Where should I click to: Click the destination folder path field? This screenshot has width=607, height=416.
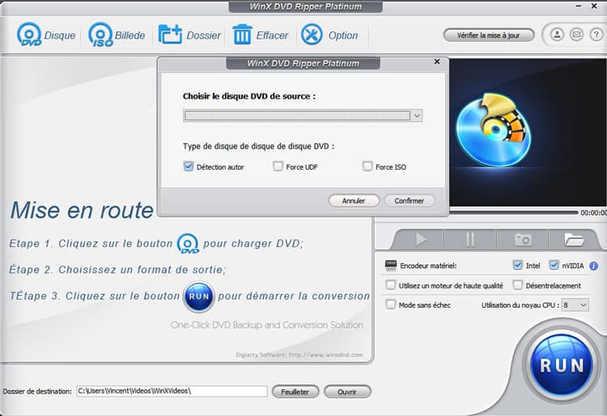point(172,391)
